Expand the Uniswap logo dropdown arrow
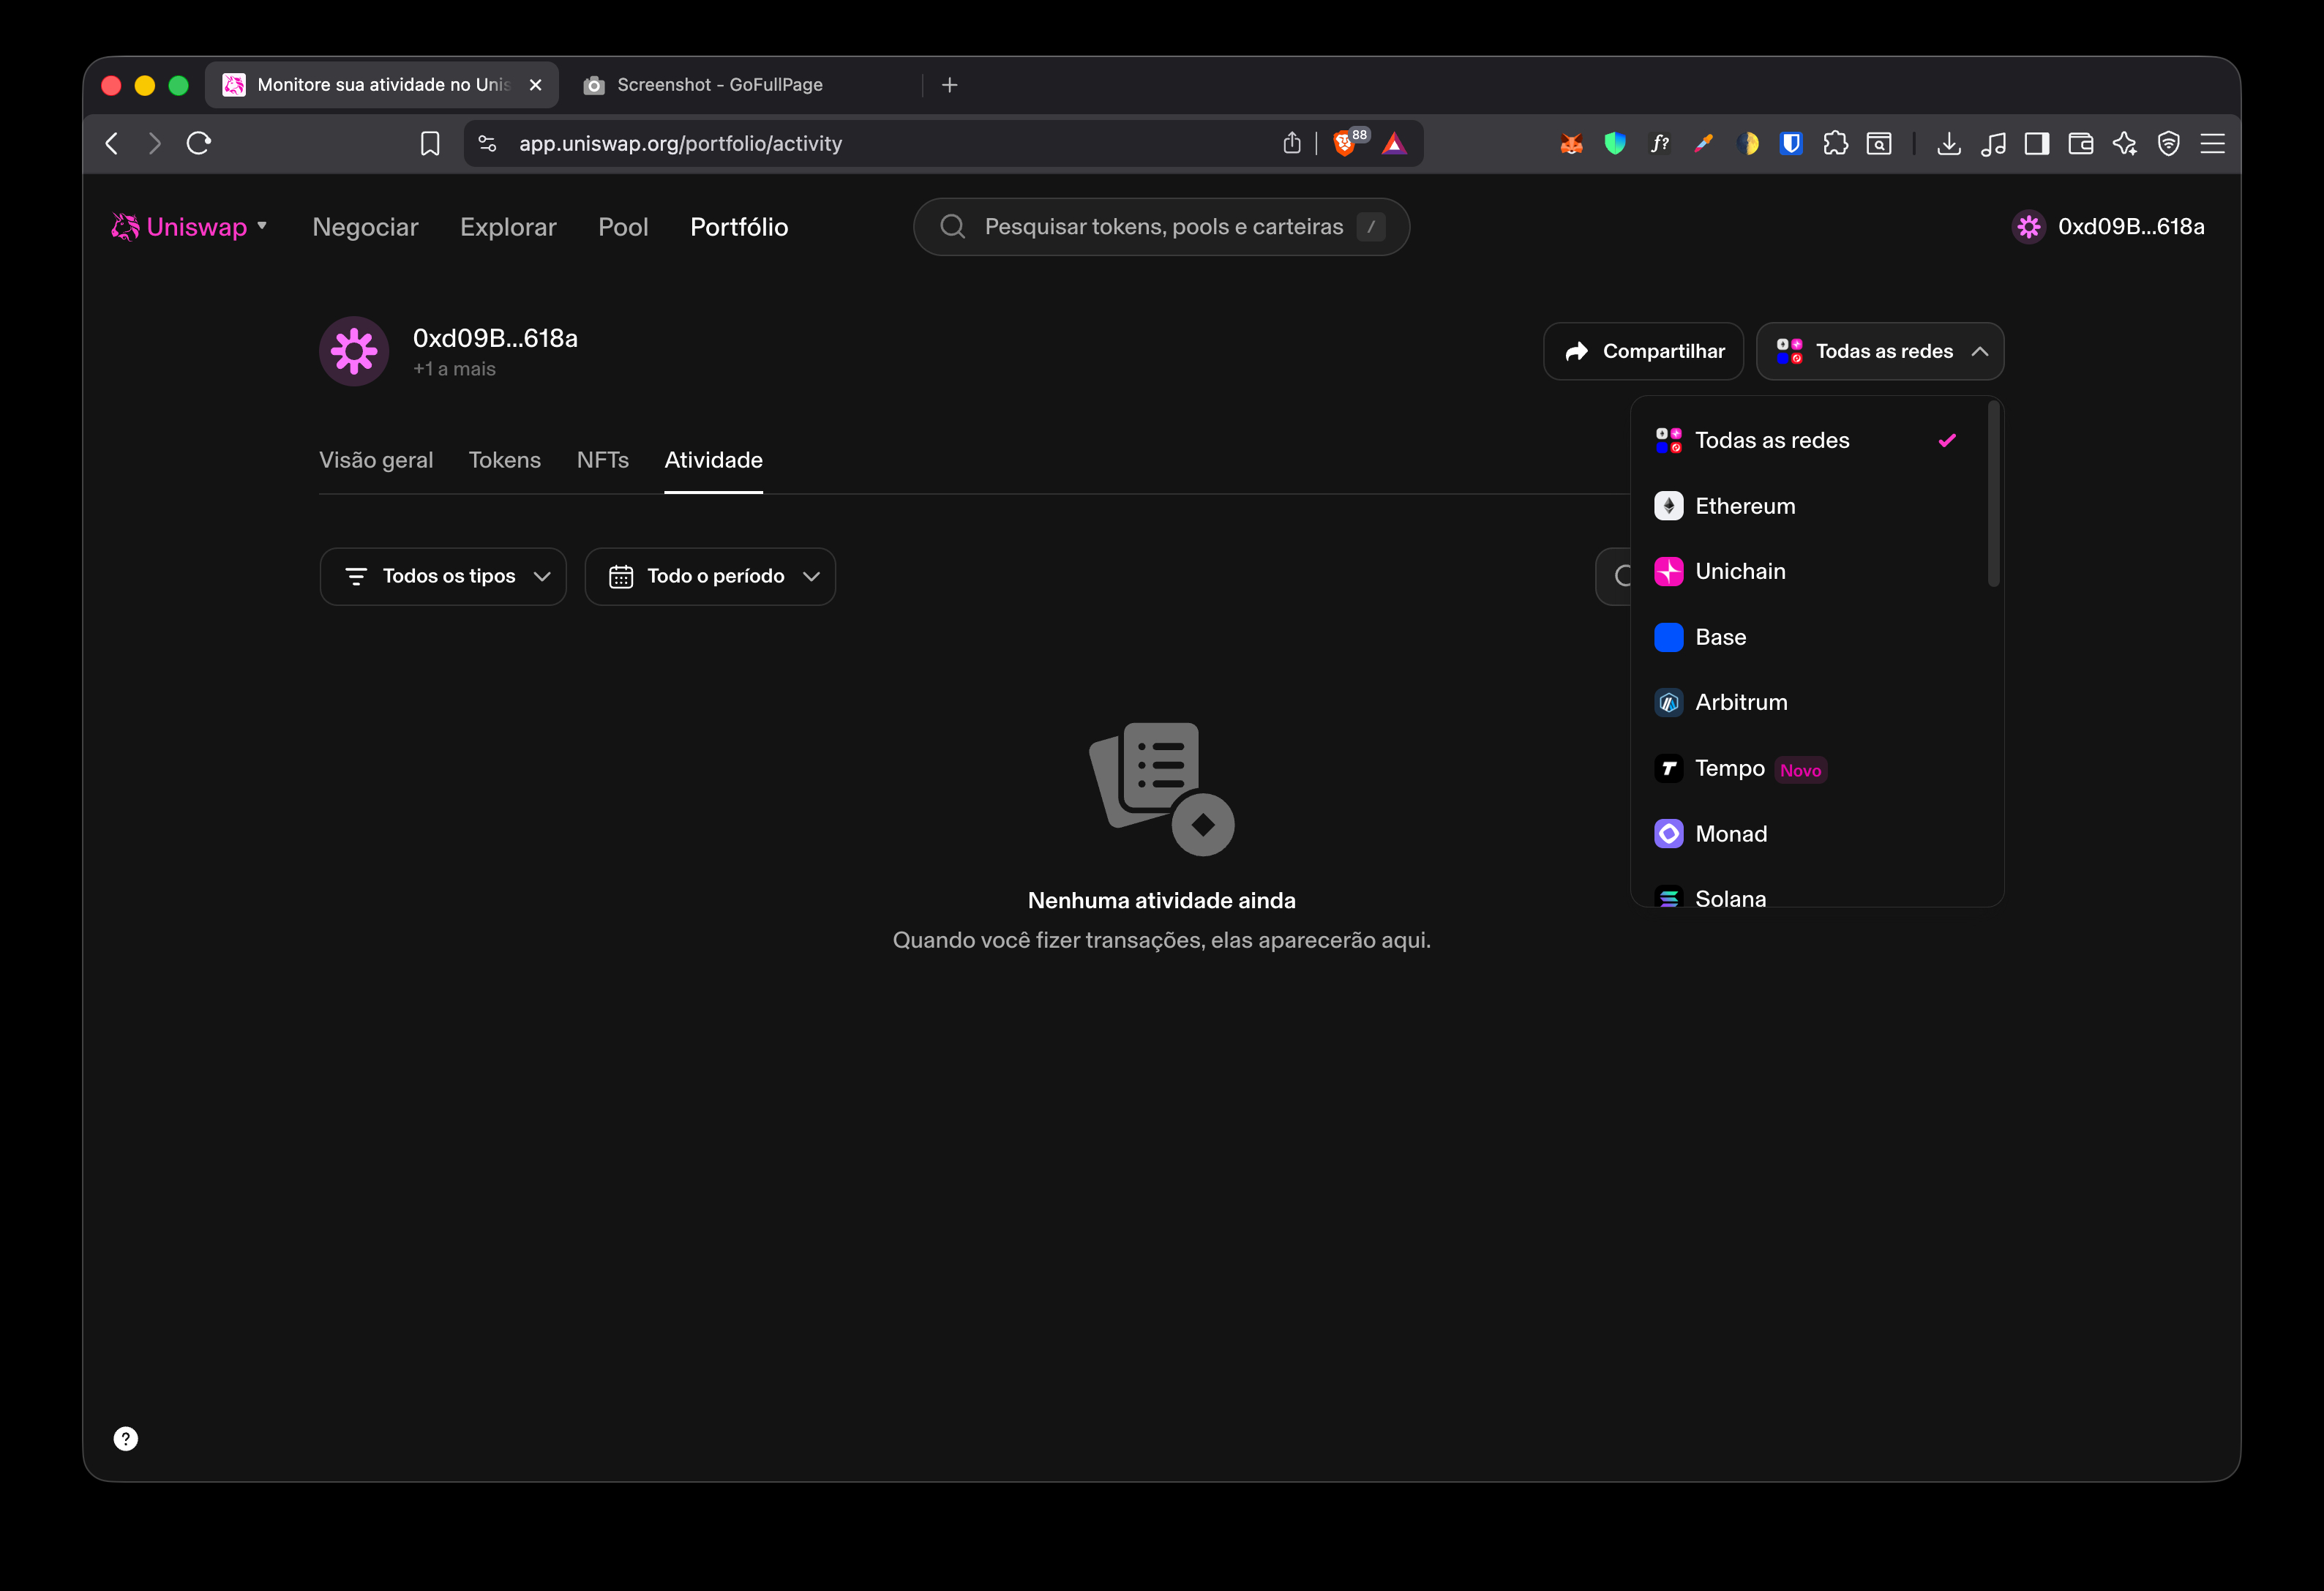The width and height of the screenshot is (2324, 1591). coord(262,226)
